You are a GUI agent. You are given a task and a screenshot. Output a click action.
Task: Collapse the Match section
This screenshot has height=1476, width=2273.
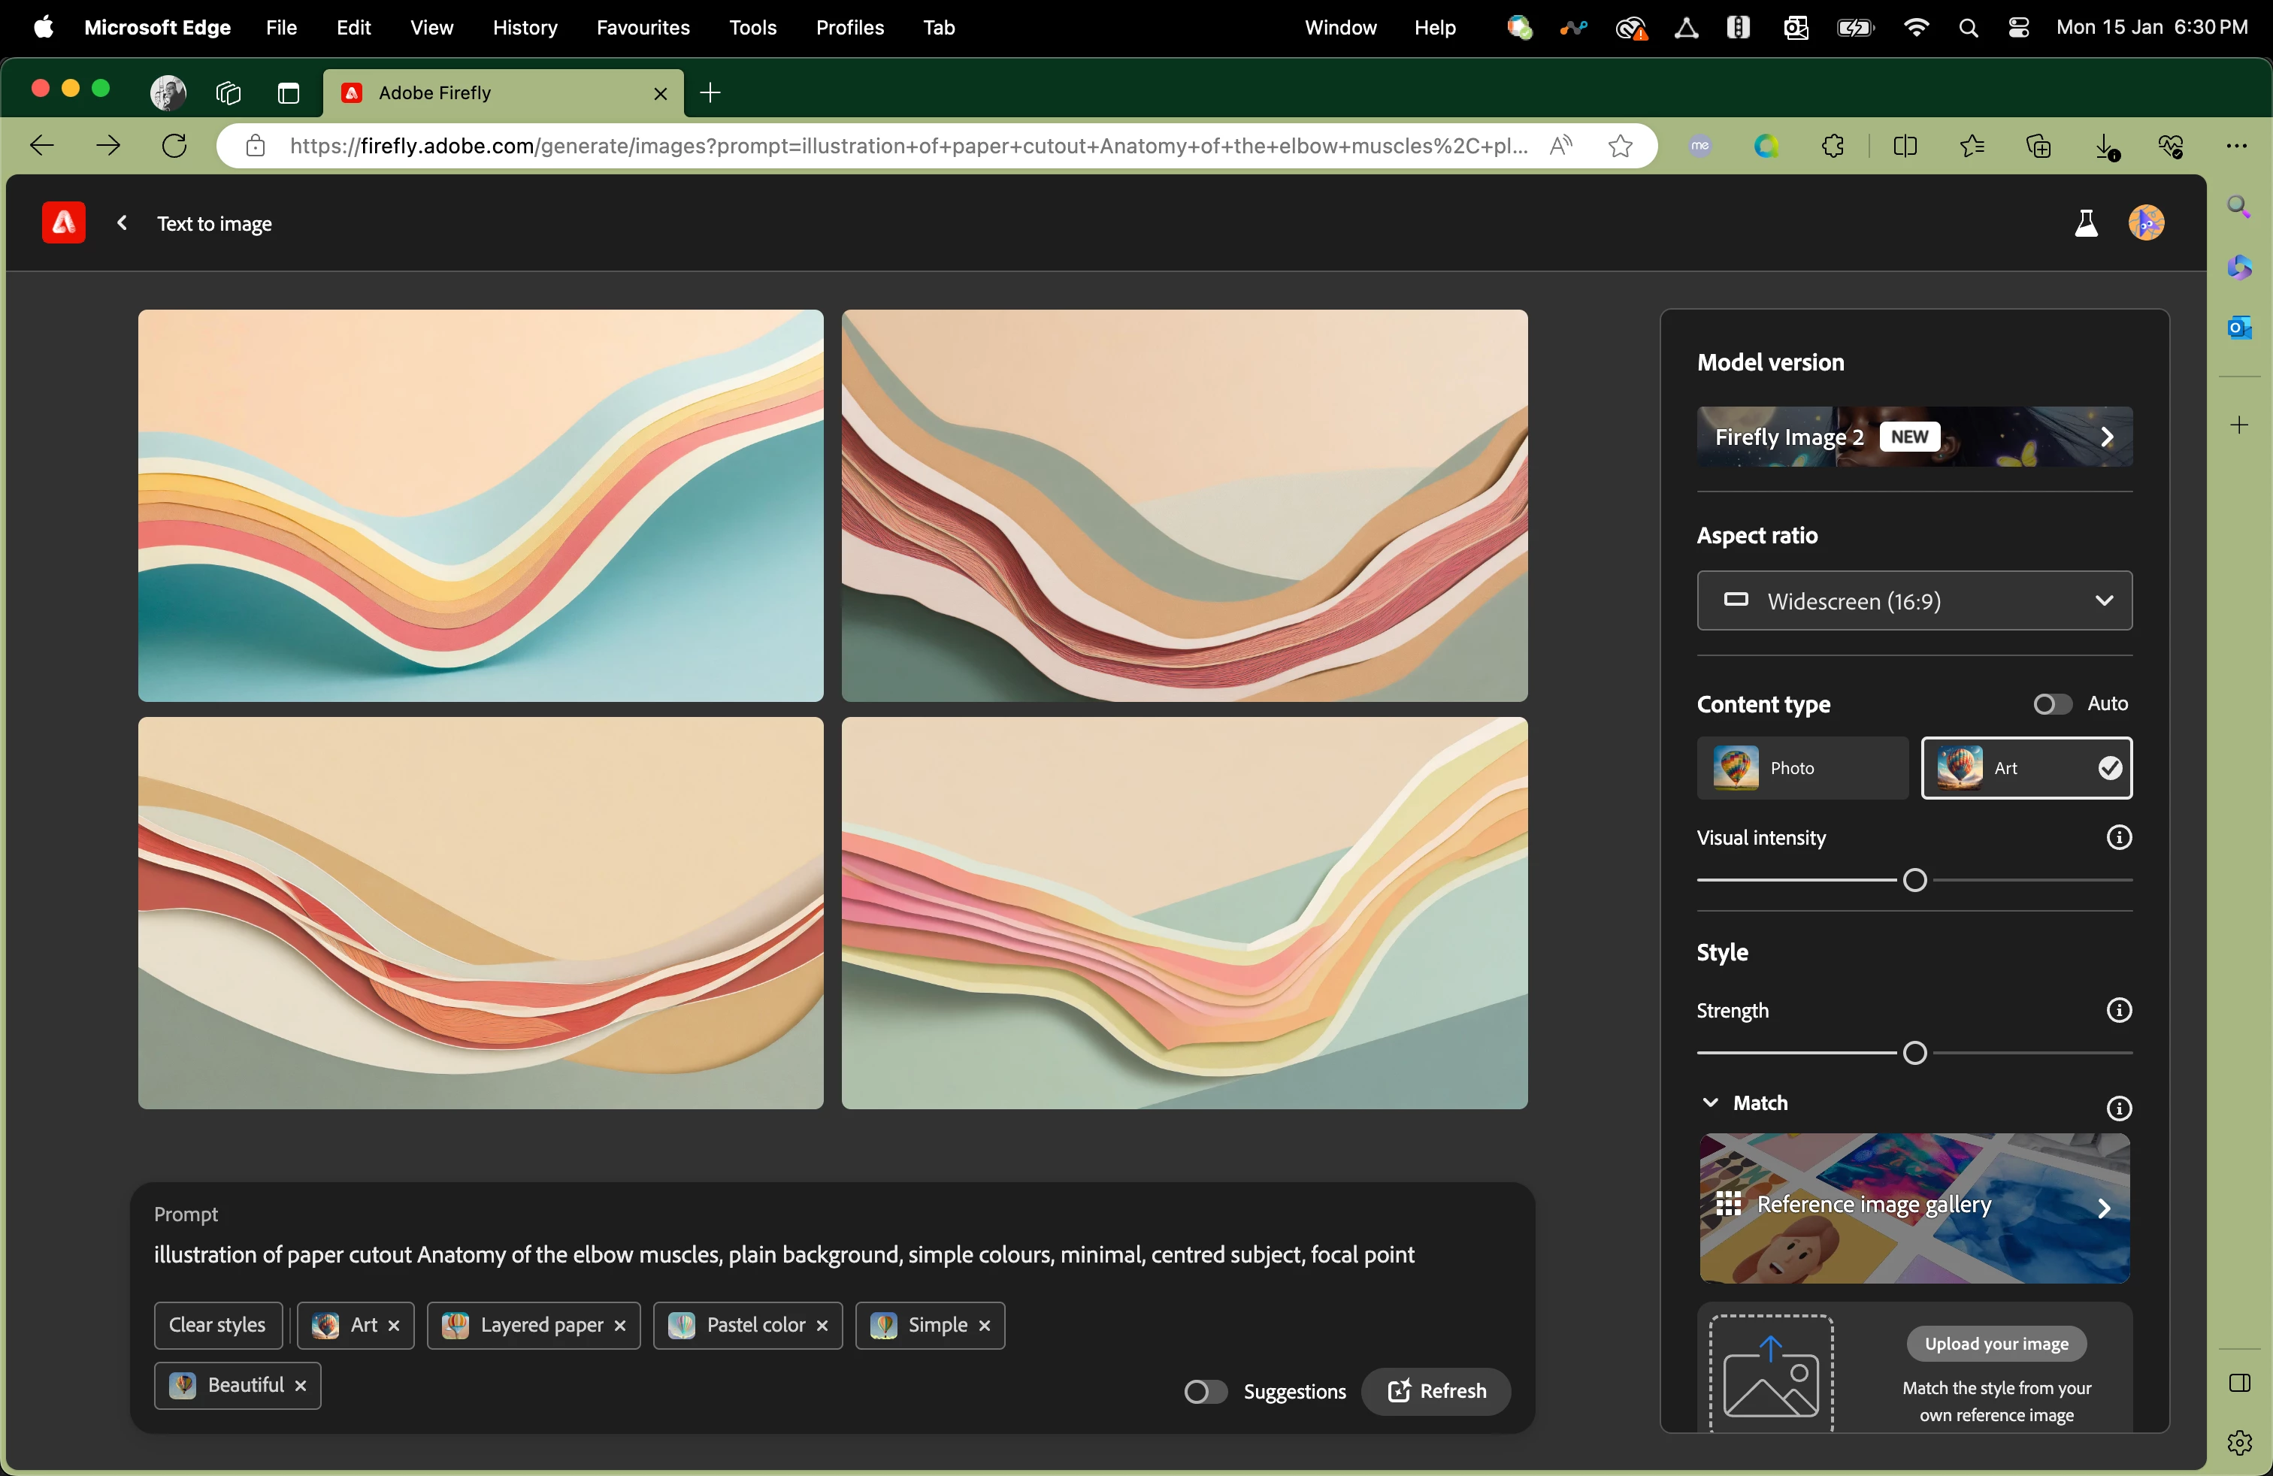pyautogui.click(x=1709, y=1102)
